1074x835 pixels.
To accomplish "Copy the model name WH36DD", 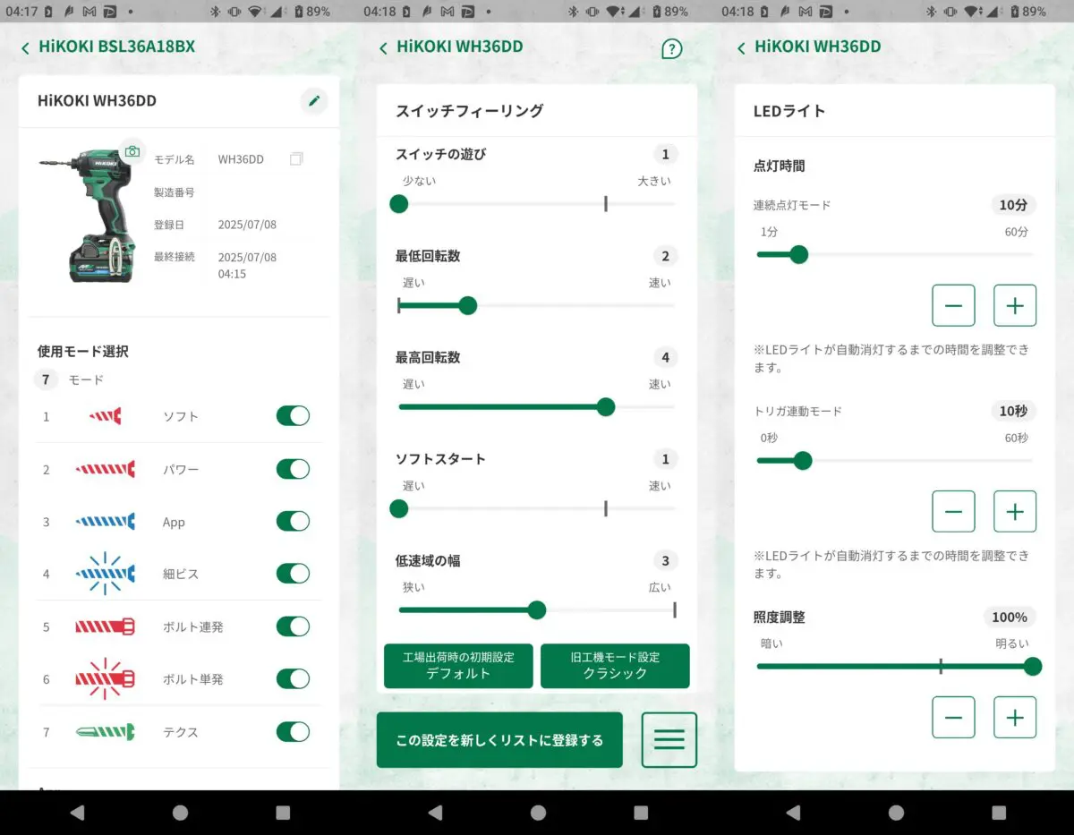I will point(295,158).
